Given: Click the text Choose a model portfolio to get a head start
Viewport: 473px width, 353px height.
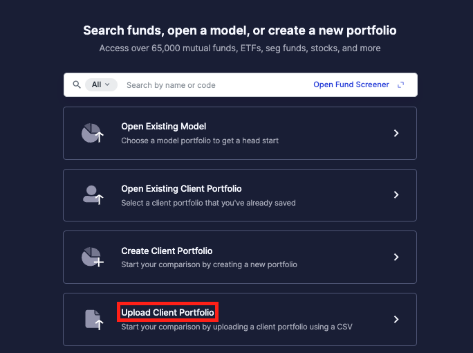Looking at the screenshot, I should coord(200,141).
